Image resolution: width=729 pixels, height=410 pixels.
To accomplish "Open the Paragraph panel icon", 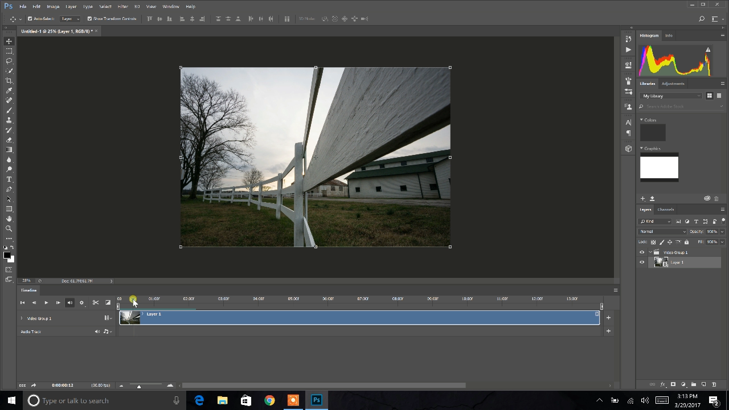I will click(628, 133).
